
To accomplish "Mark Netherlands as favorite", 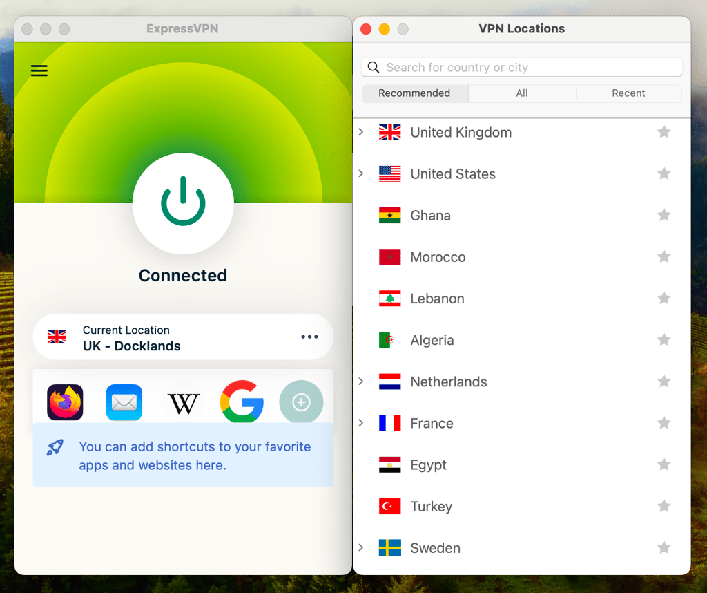I will [x=664, y=382].
